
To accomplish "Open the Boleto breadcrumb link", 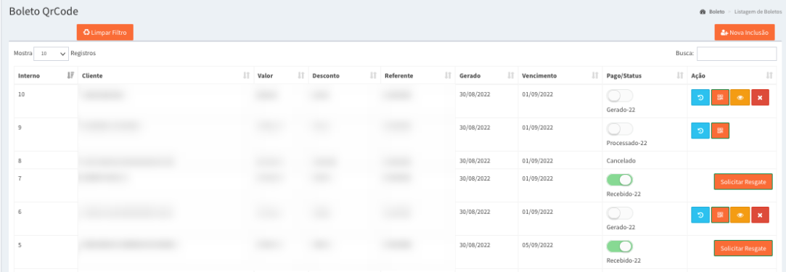I will 716,12.
